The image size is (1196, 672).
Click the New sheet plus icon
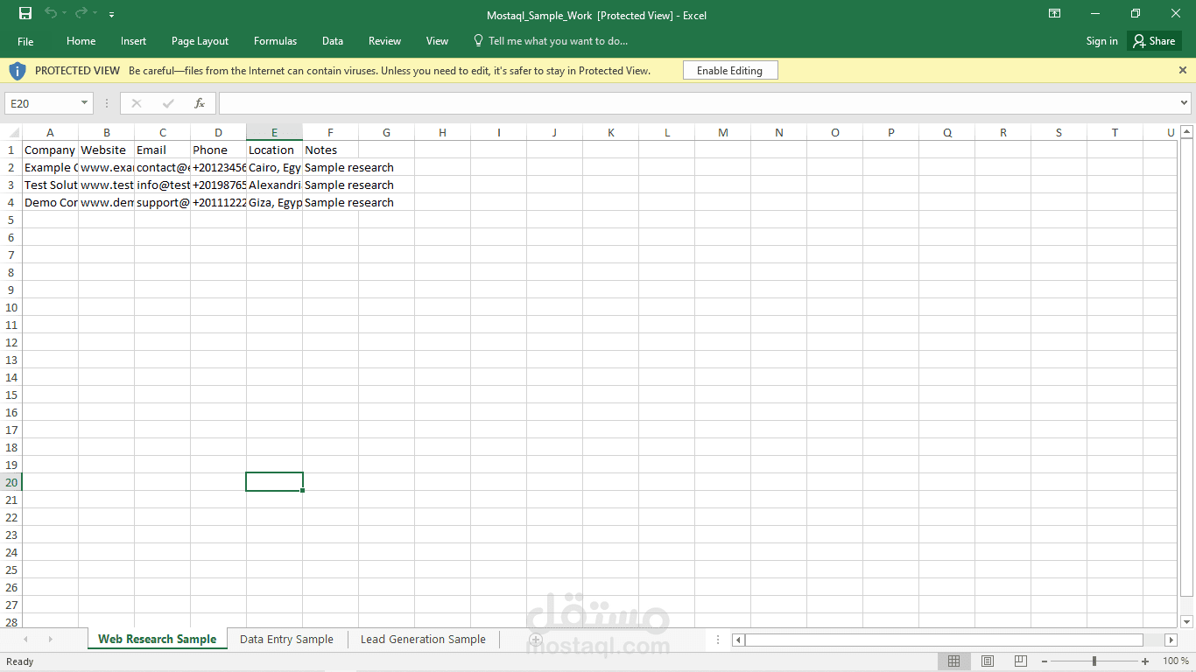click(x=535, y=640)
